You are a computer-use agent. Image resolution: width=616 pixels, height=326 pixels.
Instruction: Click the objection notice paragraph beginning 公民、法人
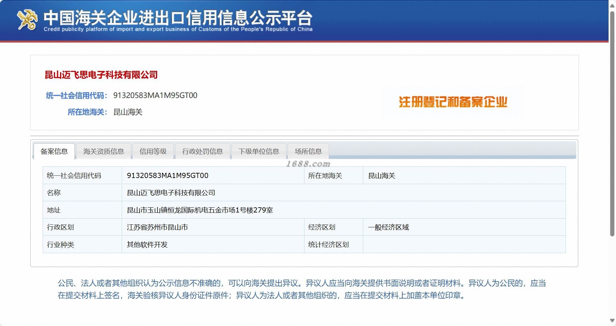pos(302,289)
